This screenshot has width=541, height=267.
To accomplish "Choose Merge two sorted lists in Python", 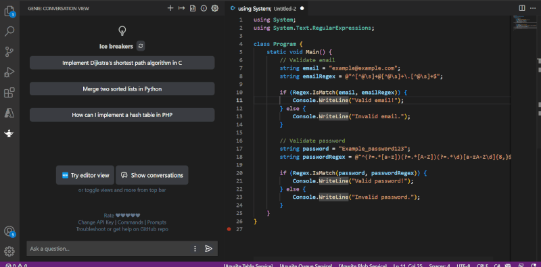I will [x=122, y=89].
